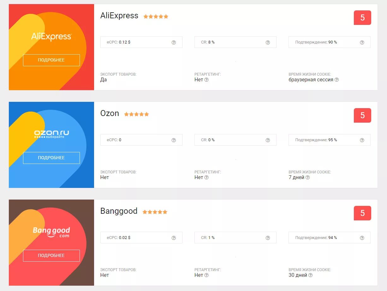Image resolution: width=387 pixels, height=291 pixels.
Task: Click help icon next to браузерная сессия
Action: 337,80
